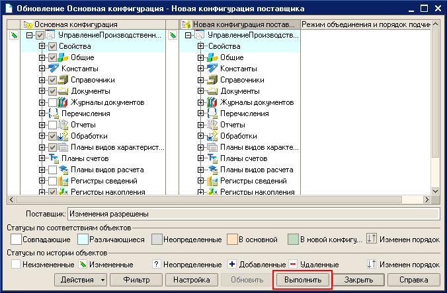Image resolution: width=447 pixels, height=293 pixels.
Task: Click the Планы видов характеристик icon, left tree
Action: [63, 147]
